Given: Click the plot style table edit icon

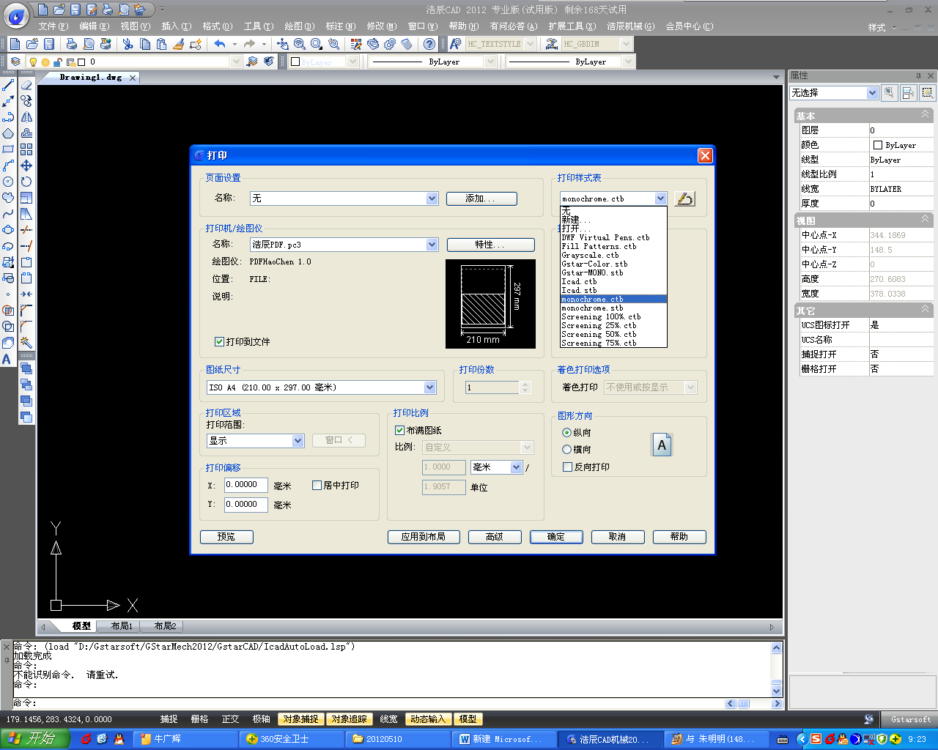Looking at the screenshot, I should click(684, 198).
